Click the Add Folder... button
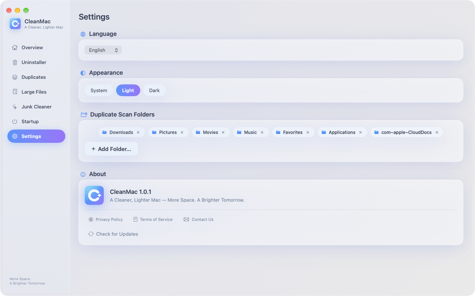 [x=111, y=149]
